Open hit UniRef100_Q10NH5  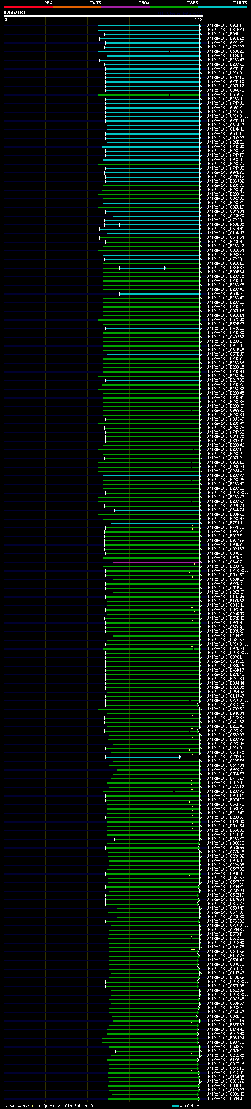[x=225, y=56]
